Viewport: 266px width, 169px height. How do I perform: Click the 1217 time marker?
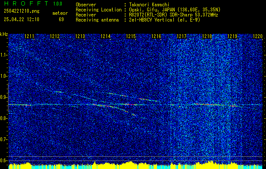point(181,36)
